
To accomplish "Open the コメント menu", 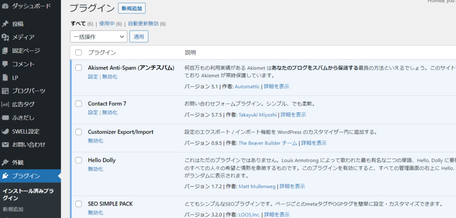I will (x=23, y=64).
